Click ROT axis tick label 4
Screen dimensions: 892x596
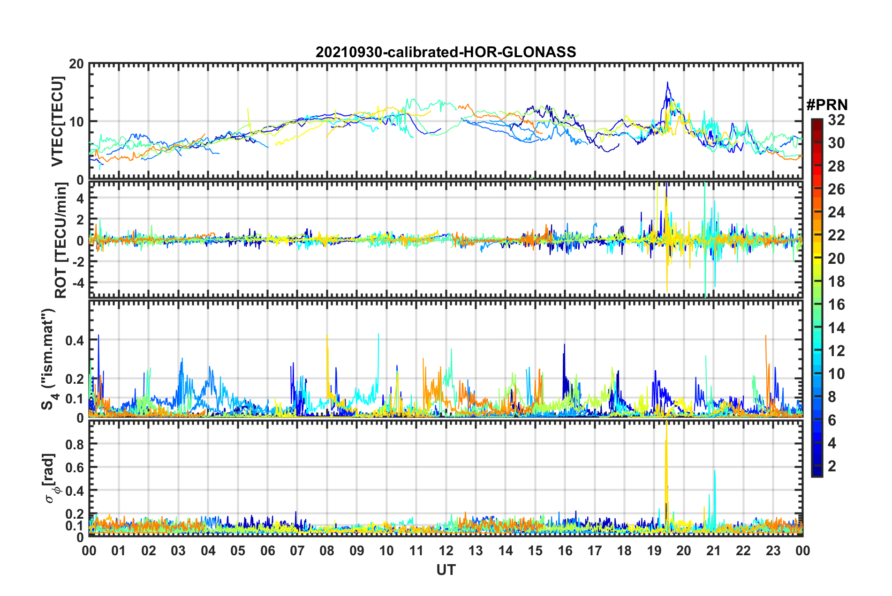(80, 199)
